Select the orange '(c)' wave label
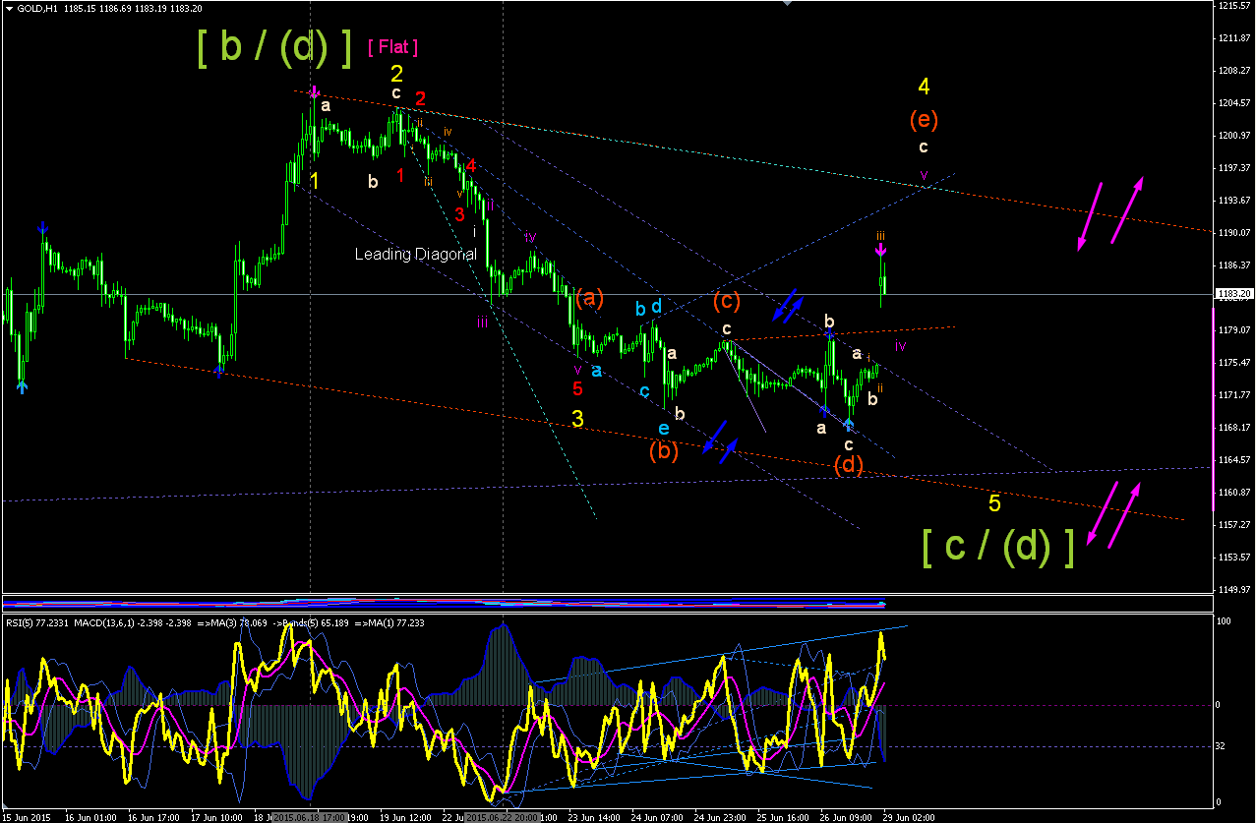 (728, 300)
